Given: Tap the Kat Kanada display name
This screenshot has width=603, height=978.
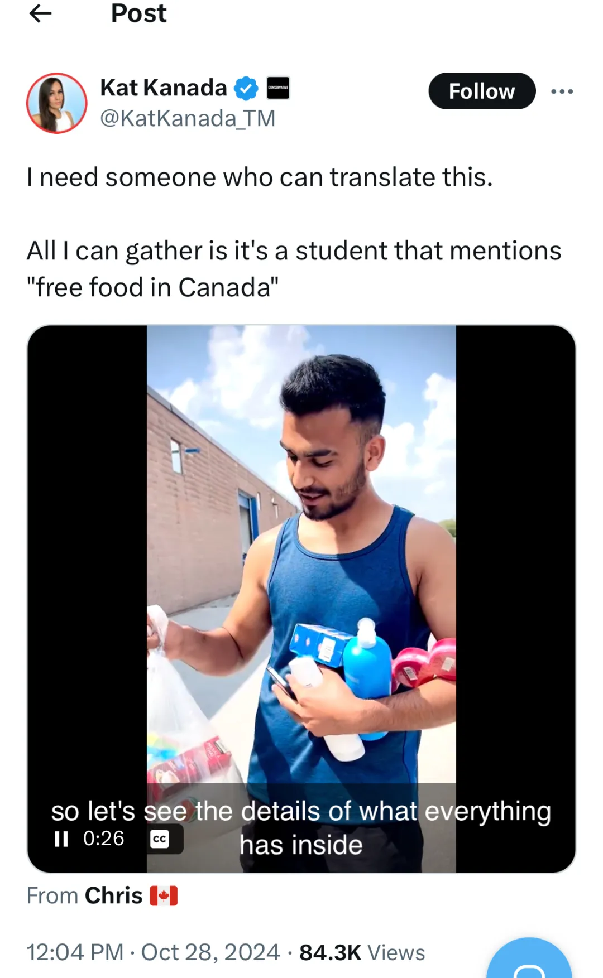Looking at the screenshot, I should pos(164,88).
